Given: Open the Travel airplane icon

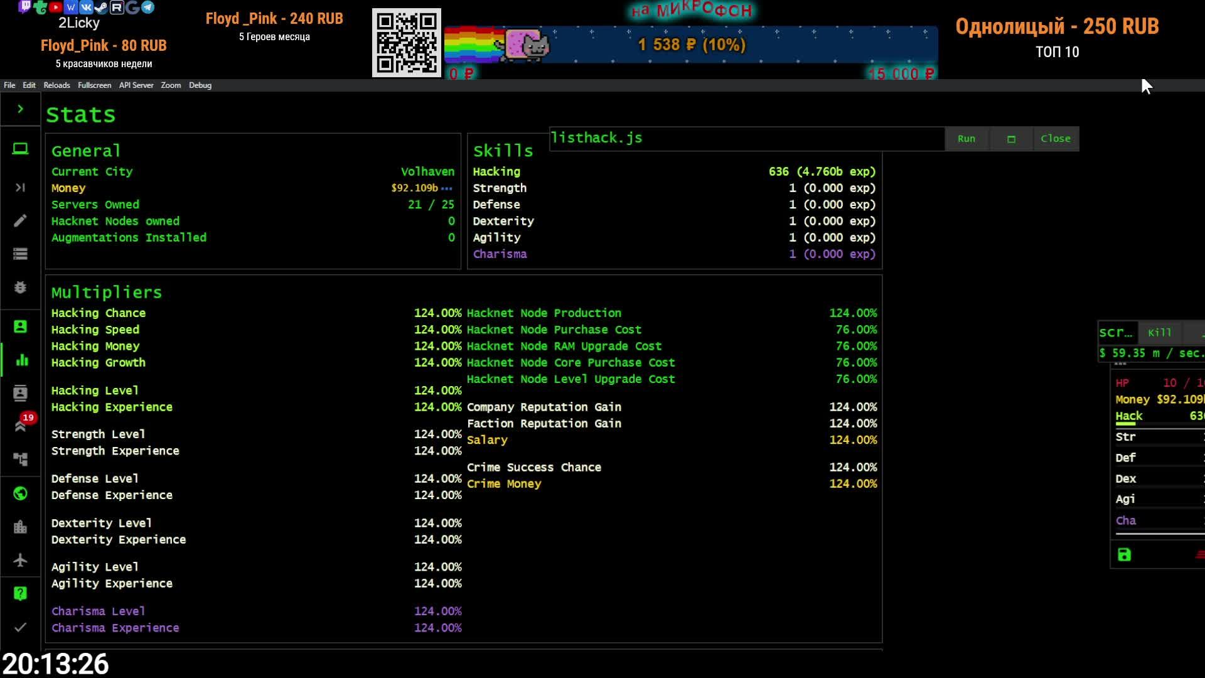Looking at the screenshot, I should 20,560.
